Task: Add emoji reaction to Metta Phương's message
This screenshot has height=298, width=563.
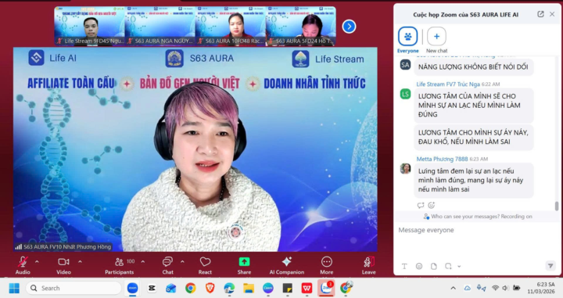Action: click(x=431, y=206)
